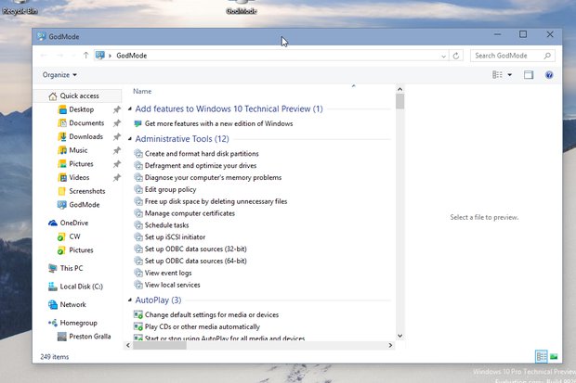Collapse Administrative Tools group
The height and width of the screenshot is (383, 576).
[x=130, y=139]
